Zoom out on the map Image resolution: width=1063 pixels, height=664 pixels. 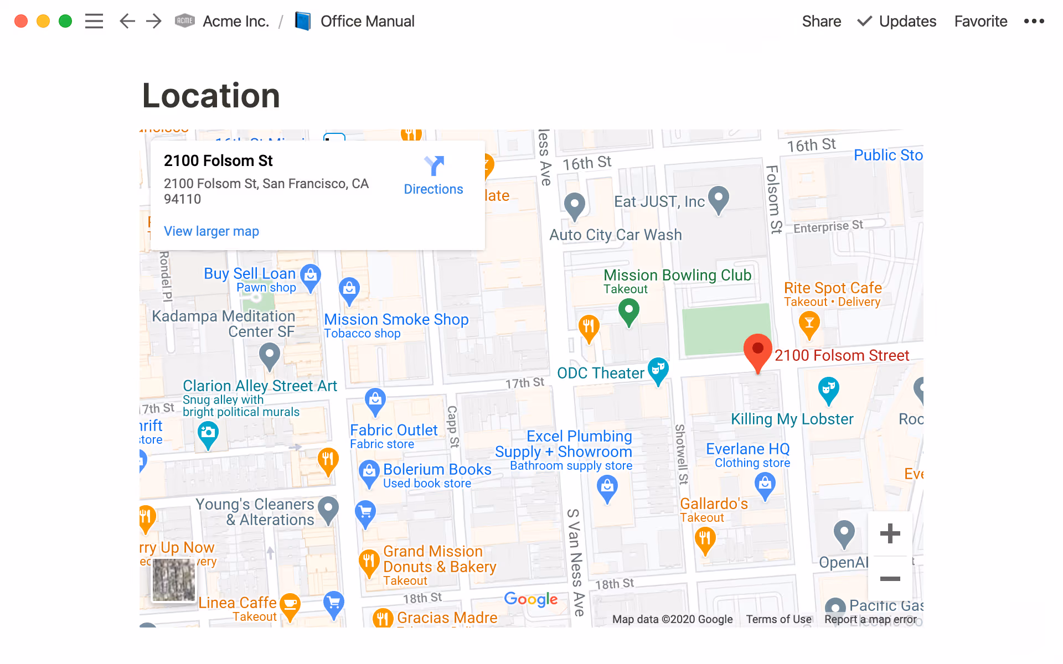tap(890, 579)
